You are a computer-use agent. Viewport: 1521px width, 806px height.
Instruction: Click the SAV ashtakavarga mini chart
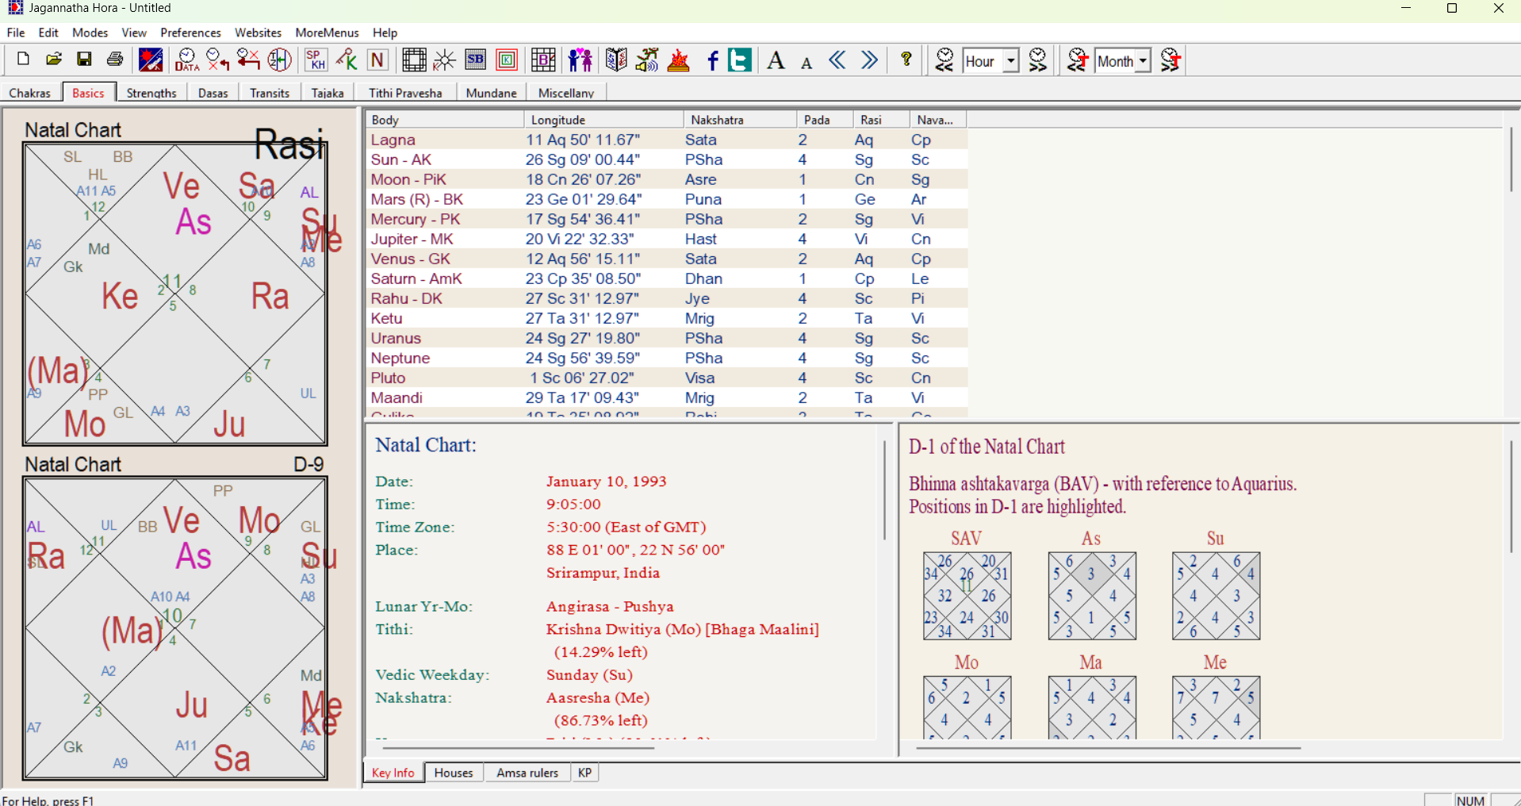[967, 596]
